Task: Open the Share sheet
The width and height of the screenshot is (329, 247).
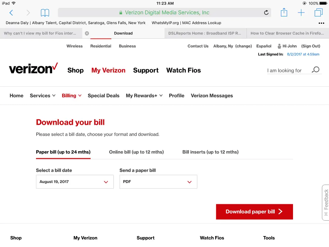Action: pos(284,12)
